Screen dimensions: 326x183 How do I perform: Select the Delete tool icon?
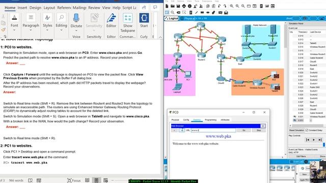click(178, 13)
